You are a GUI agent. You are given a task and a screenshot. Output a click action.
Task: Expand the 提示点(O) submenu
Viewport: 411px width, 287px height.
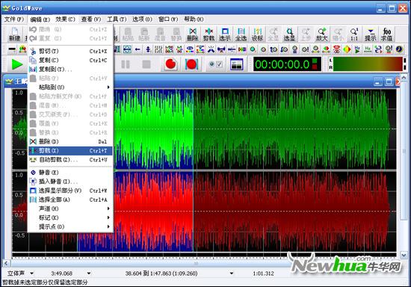click(x=70, y=226)
